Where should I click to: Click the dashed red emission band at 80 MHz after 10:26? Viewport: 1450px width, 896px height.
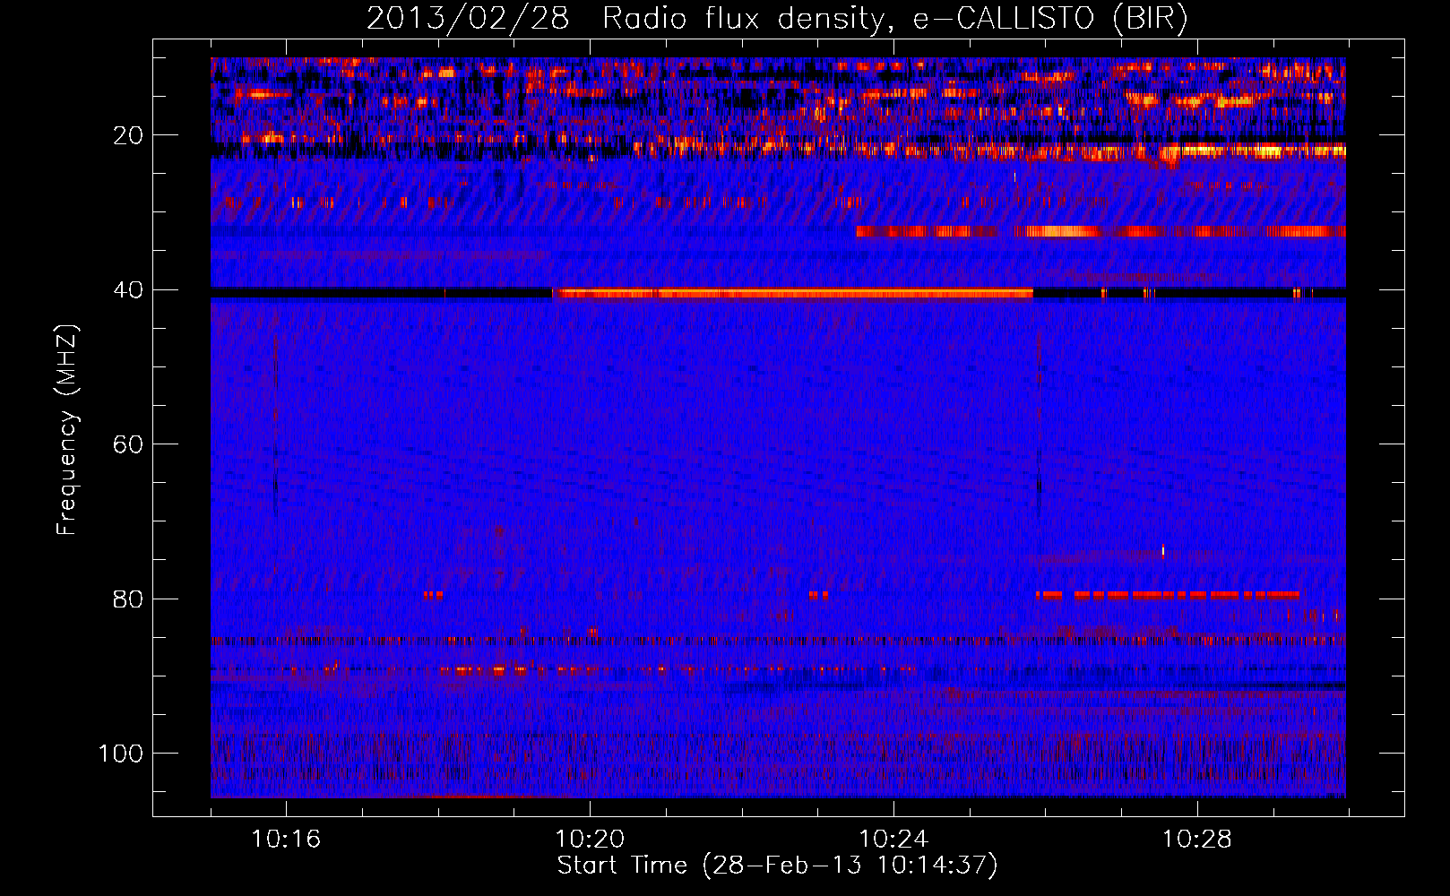click(1168, 595)
